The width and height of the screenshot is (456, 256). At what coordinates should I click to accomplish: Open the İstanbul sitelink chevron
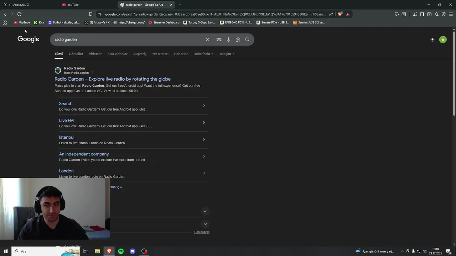coord(204,139)
